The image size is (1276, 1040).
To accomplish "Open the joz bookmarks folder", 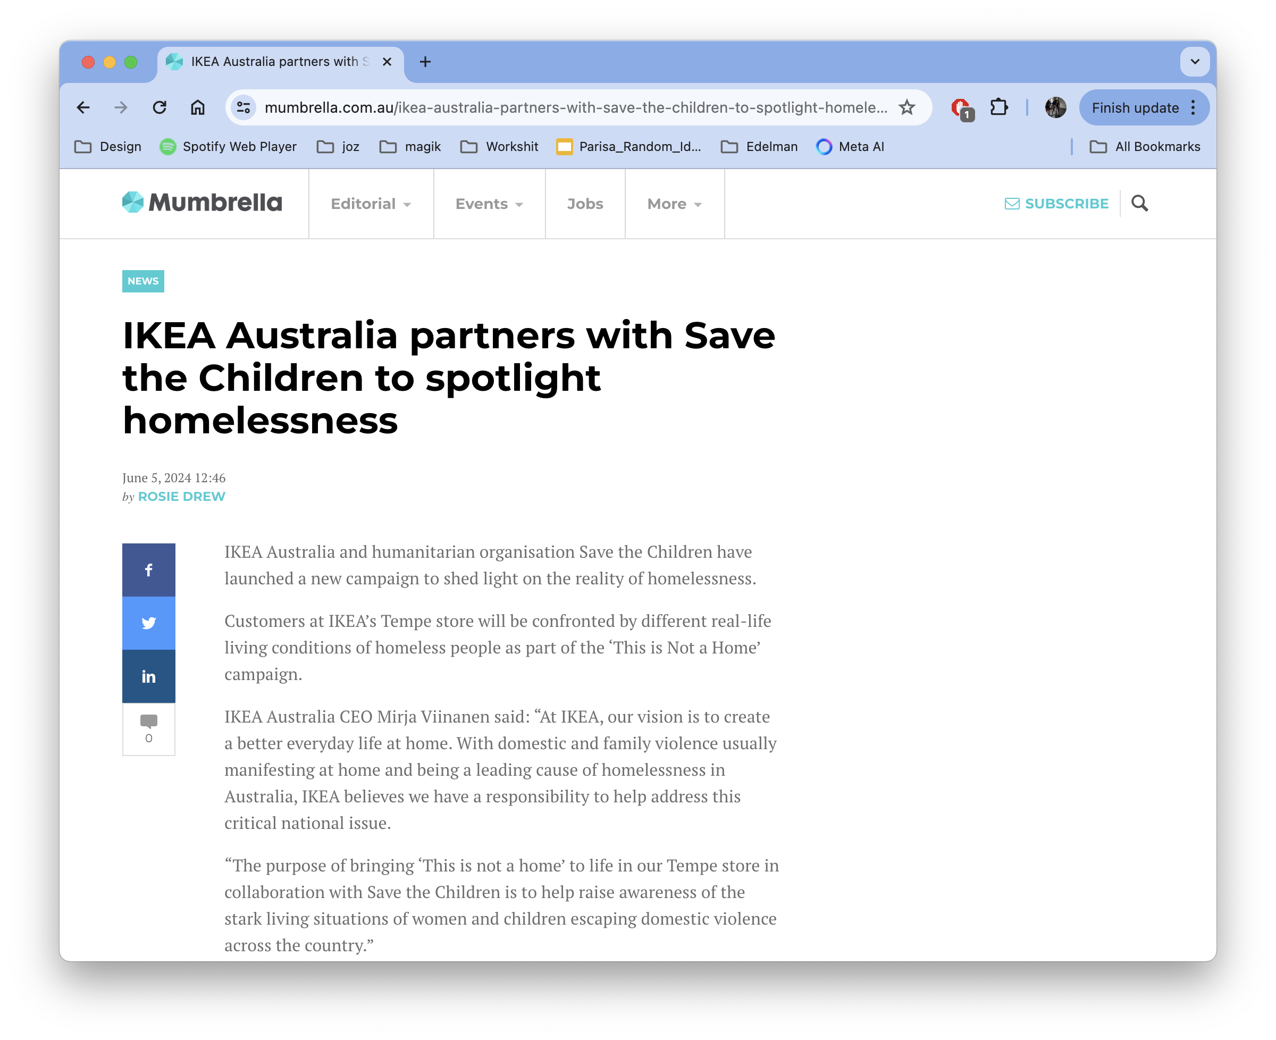I will click(339, 147).
